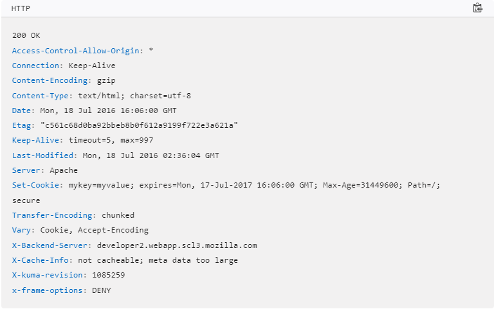Click the X-Backend-Server header name

coord(52,245)
